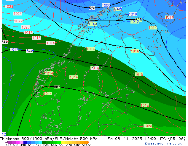This screenshot has height=146, width=188.
Task: Click the 486 legend value
Action: coord(15,145)
